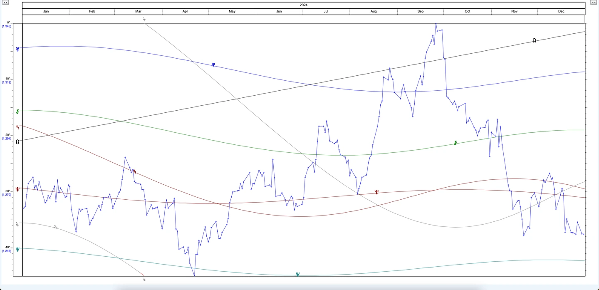Click the (1.270) price label
The width and height of the screenshot is (599, 290).
[x=6, y=195]
